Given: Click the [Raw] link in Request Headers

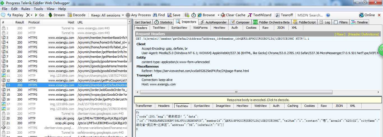Looking at the screenshot, I should pyautogui.click(x=340, y=34).
